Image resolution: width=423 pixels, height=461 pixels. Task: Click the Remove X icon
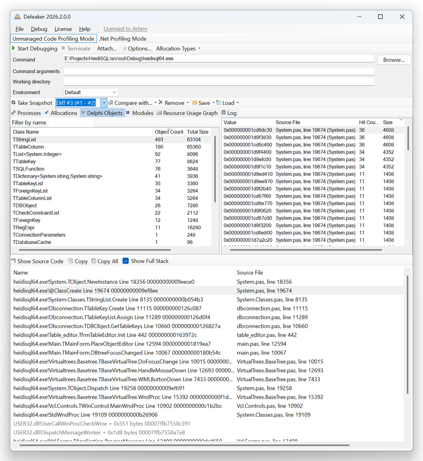(161, 102)
